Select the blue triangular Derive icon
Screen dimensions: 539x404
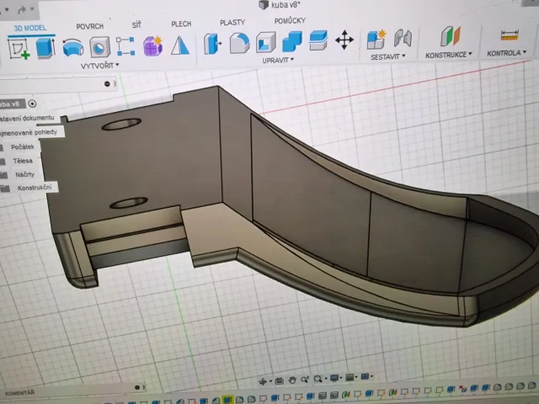pyautogui.click(x=180, y=45)
